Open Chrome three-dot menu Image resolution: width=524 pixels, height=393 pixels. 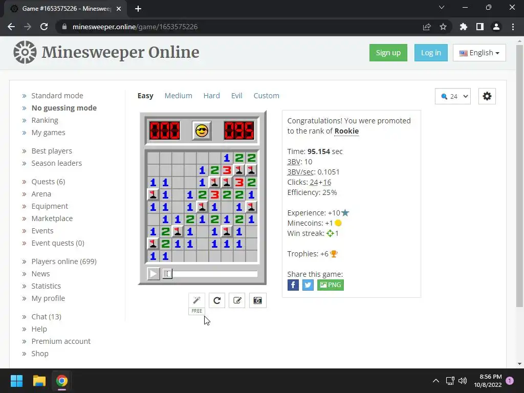tap(513, 27)
